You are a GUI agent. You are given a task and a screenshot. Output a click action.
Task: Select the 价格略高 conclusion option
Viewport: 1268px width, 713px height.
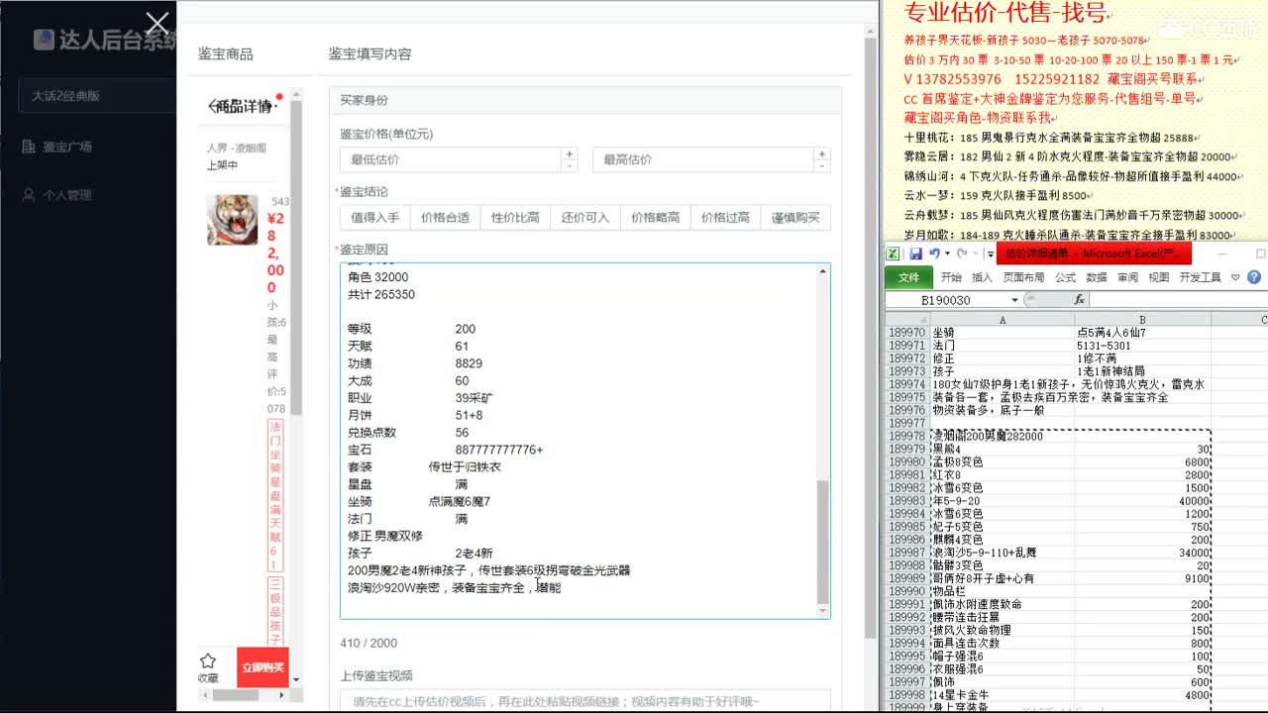tap(656, 218)
